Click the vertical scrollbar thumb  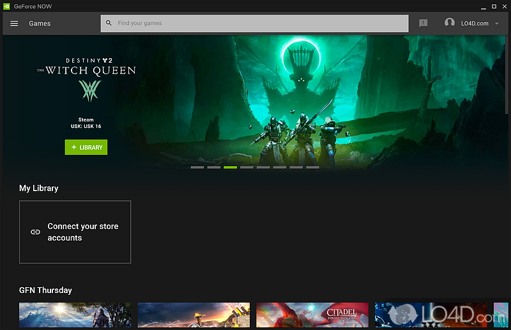pos(507,74)
